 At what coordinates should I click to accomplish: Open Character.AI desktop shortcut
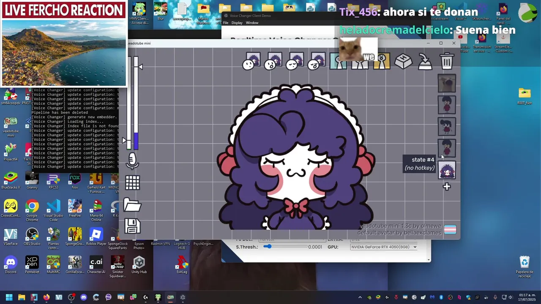point(96,264)
